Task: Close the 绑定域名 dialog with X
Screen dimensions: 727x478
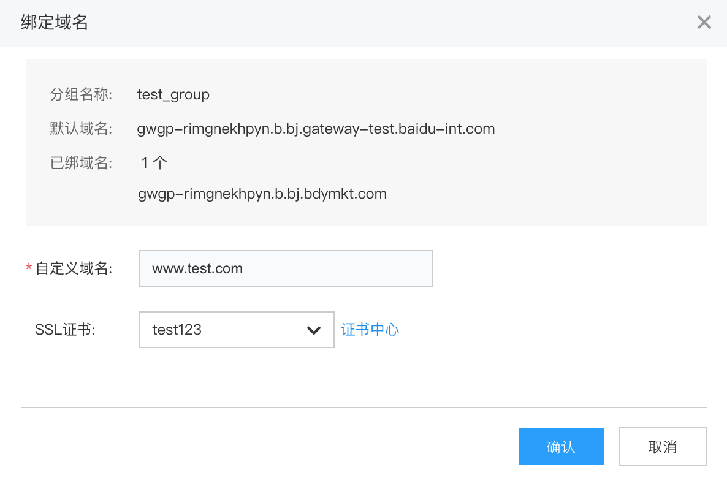Action: point(704,23)
